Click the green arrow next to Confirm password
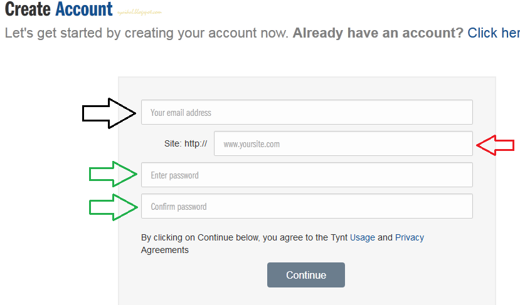Screen dimensions: 520x305 (x=114, y=207)
